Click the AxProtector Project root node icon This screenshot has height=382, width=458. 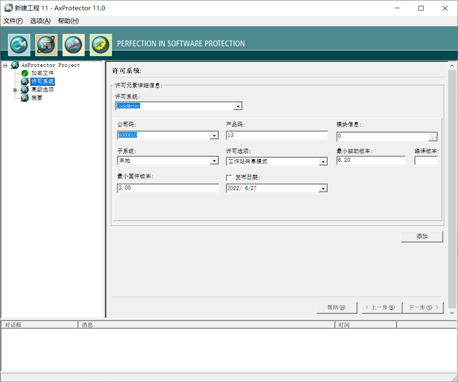click(15, 65)
